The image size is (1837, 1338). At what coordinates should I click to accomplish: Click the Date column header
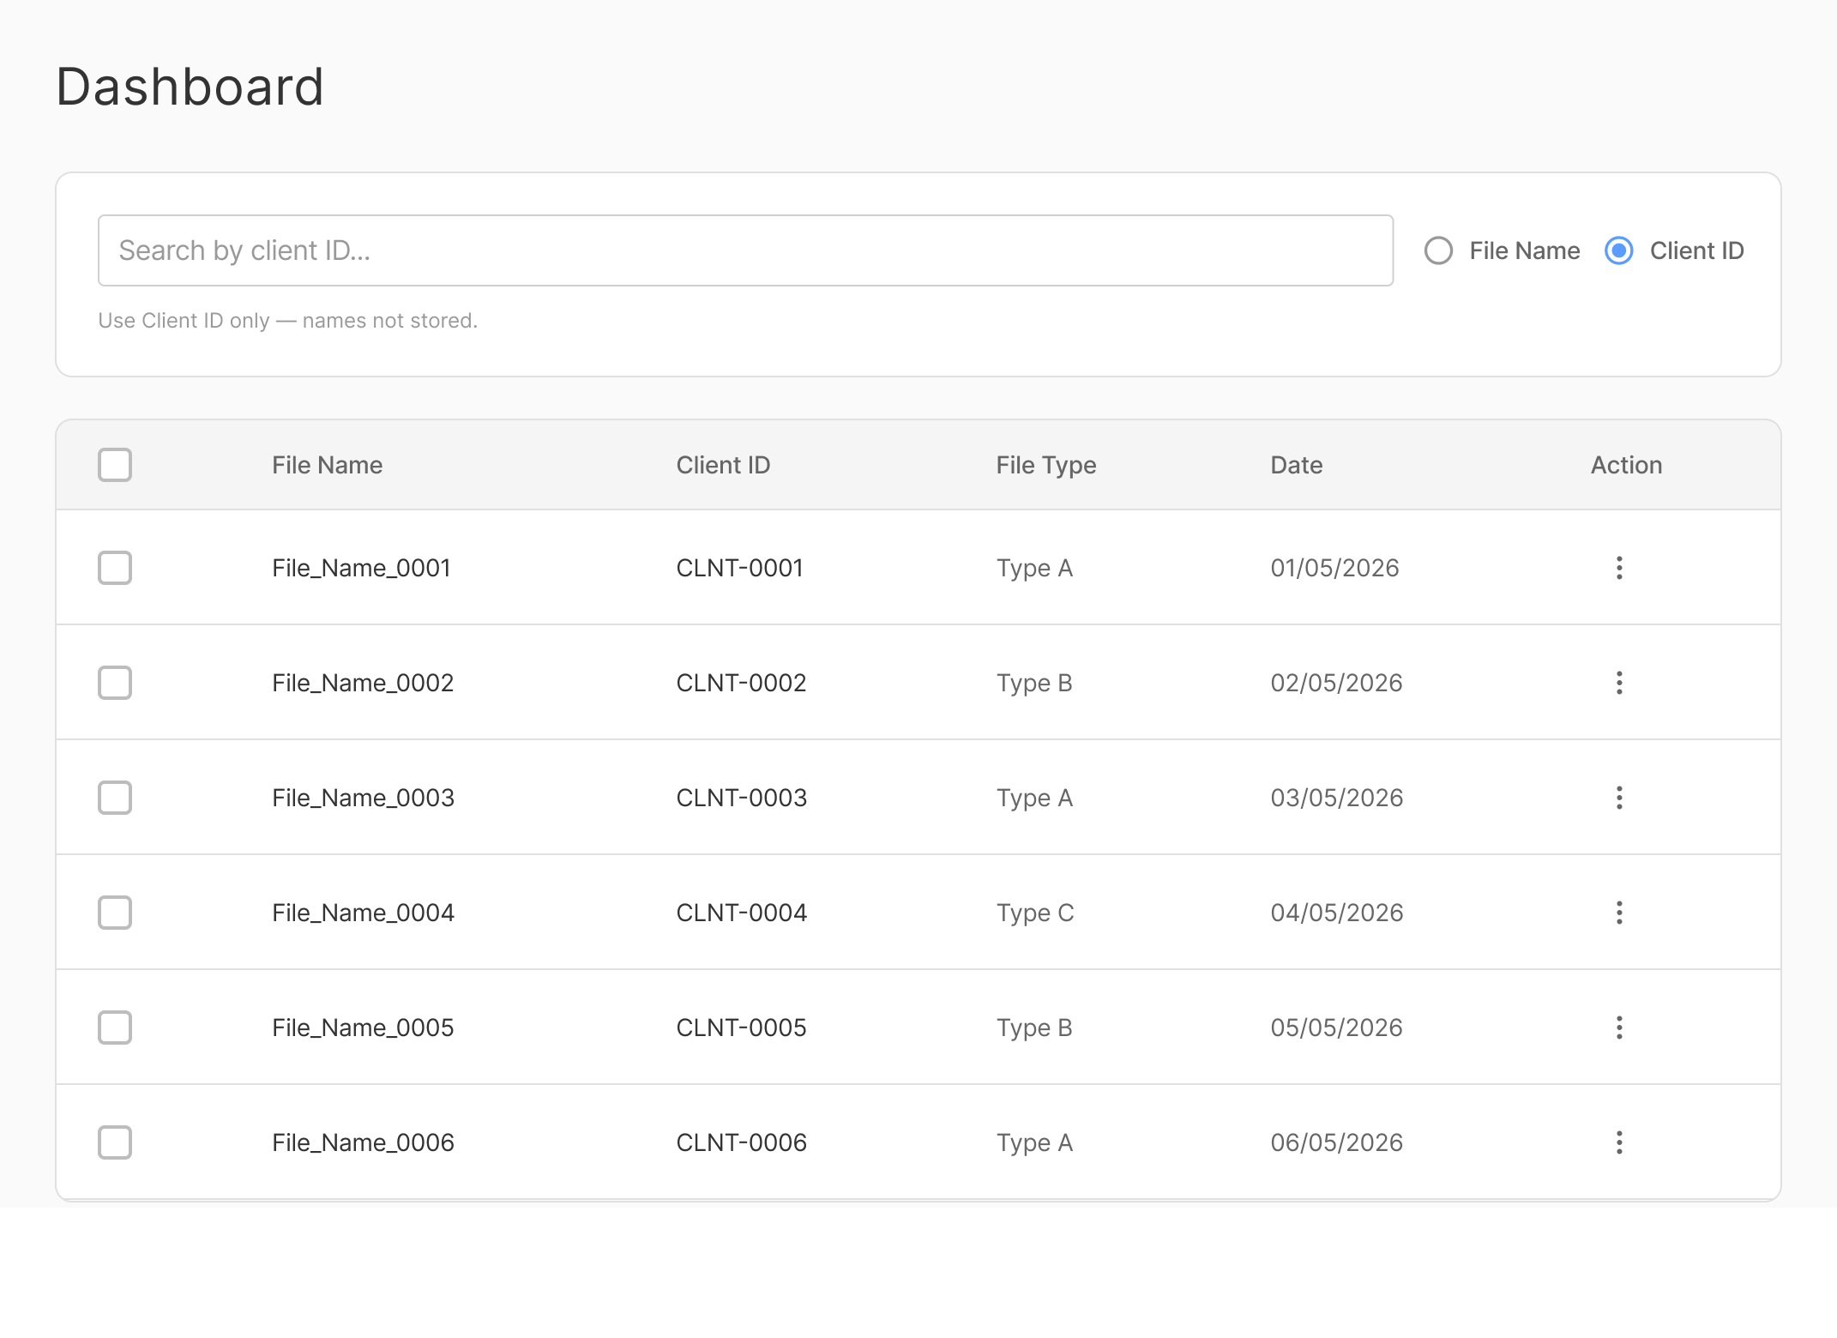tap(1296, 465)
